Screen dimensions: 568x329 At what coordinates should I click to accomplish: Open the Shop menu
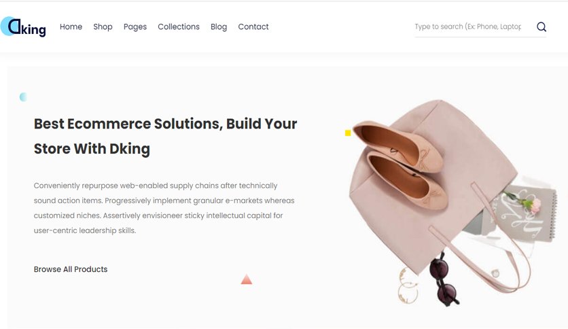[x=103, y=27]
